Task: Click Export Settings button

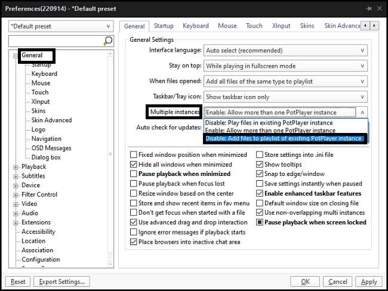Action: point(61,282)
